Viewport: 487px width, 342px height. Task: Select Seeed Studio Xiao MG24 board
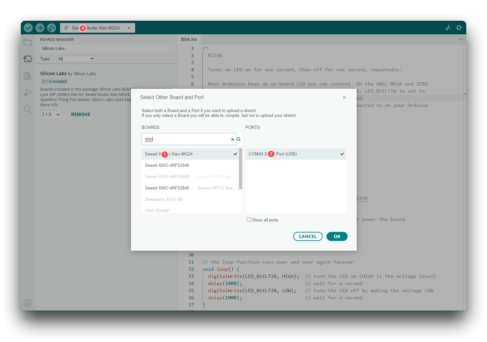tap(190, 154)
